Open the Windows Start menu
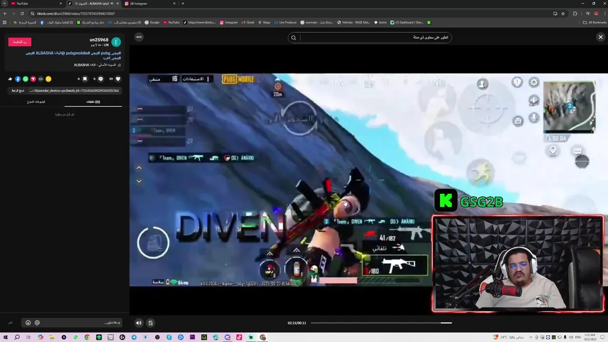This screenshot has height=342, width=608. pos(5,337)
